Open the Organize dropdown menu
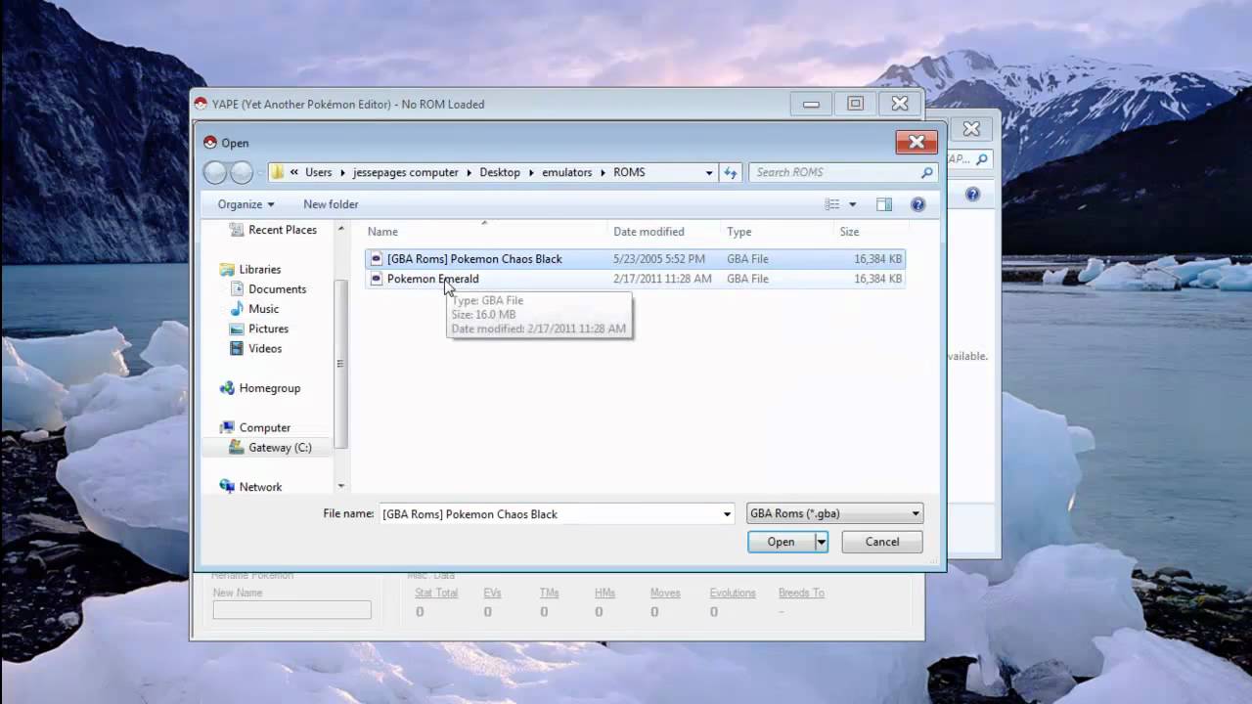This screenshot has width=1252, height=704. pos(246,204)
